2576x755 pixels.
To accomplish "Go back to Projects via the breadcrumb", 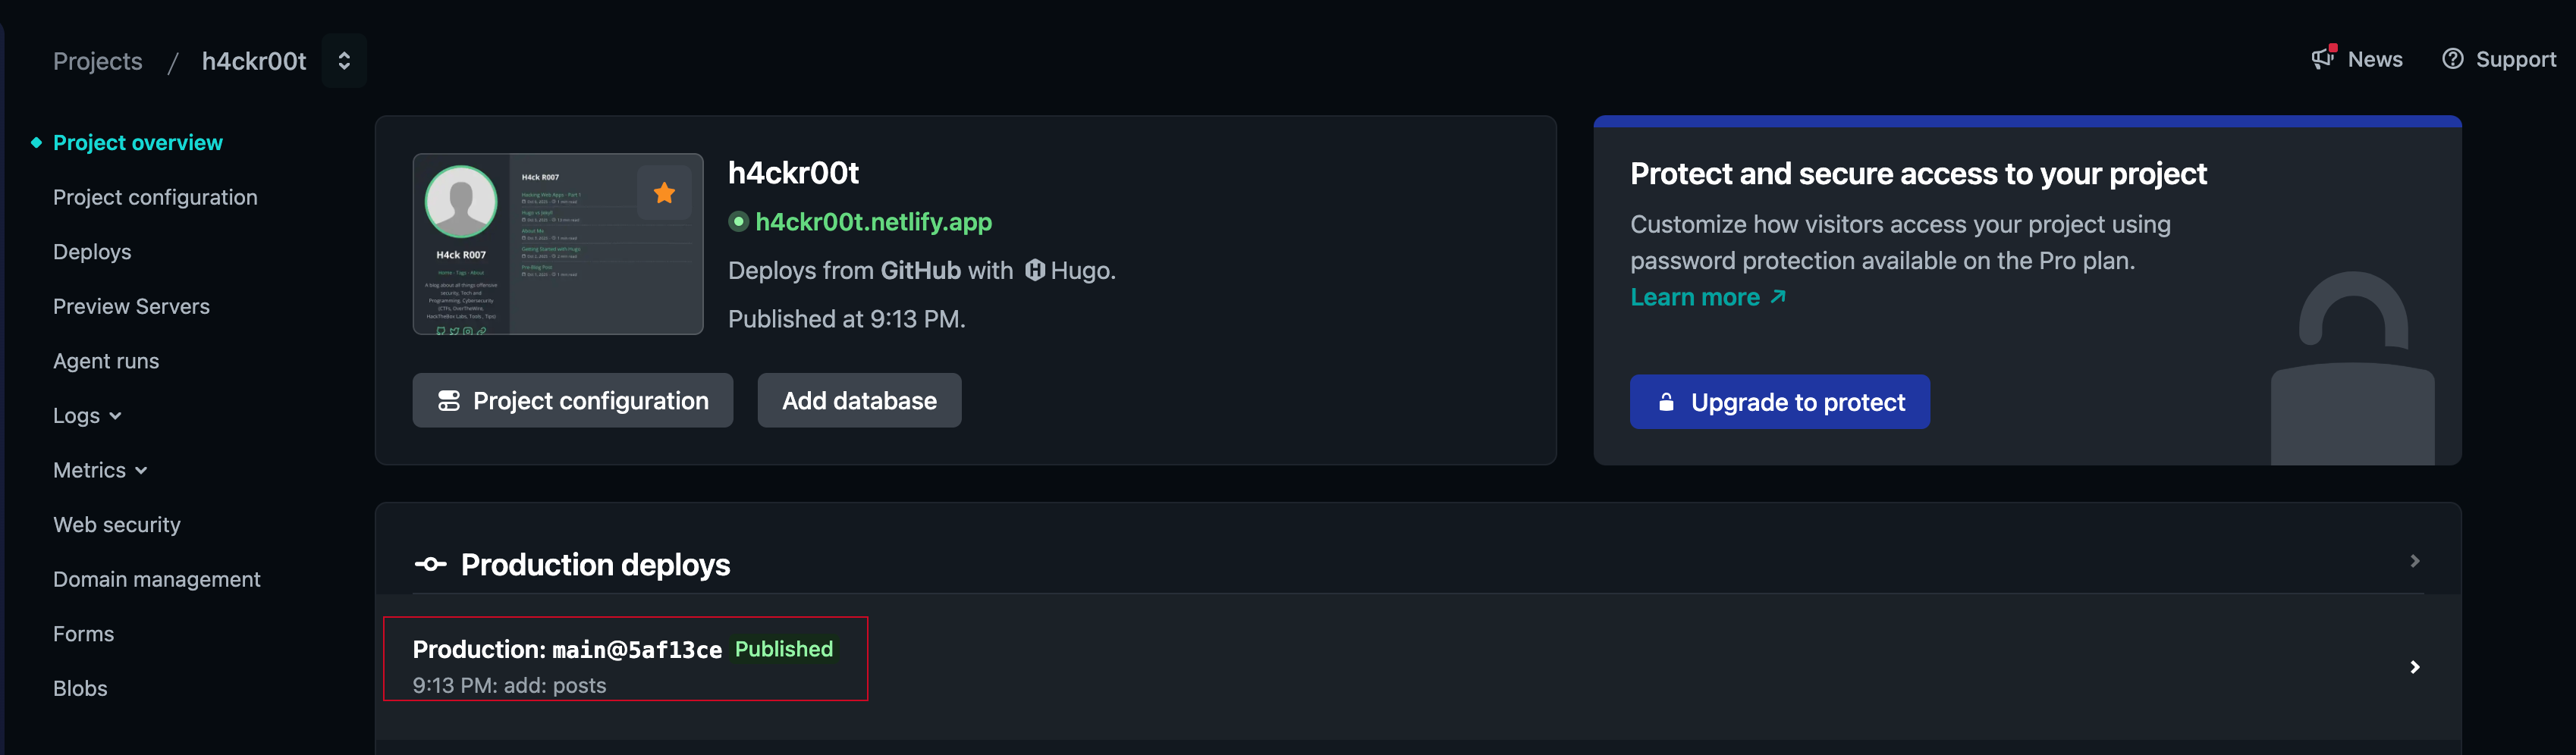I will tap(97, 61).
